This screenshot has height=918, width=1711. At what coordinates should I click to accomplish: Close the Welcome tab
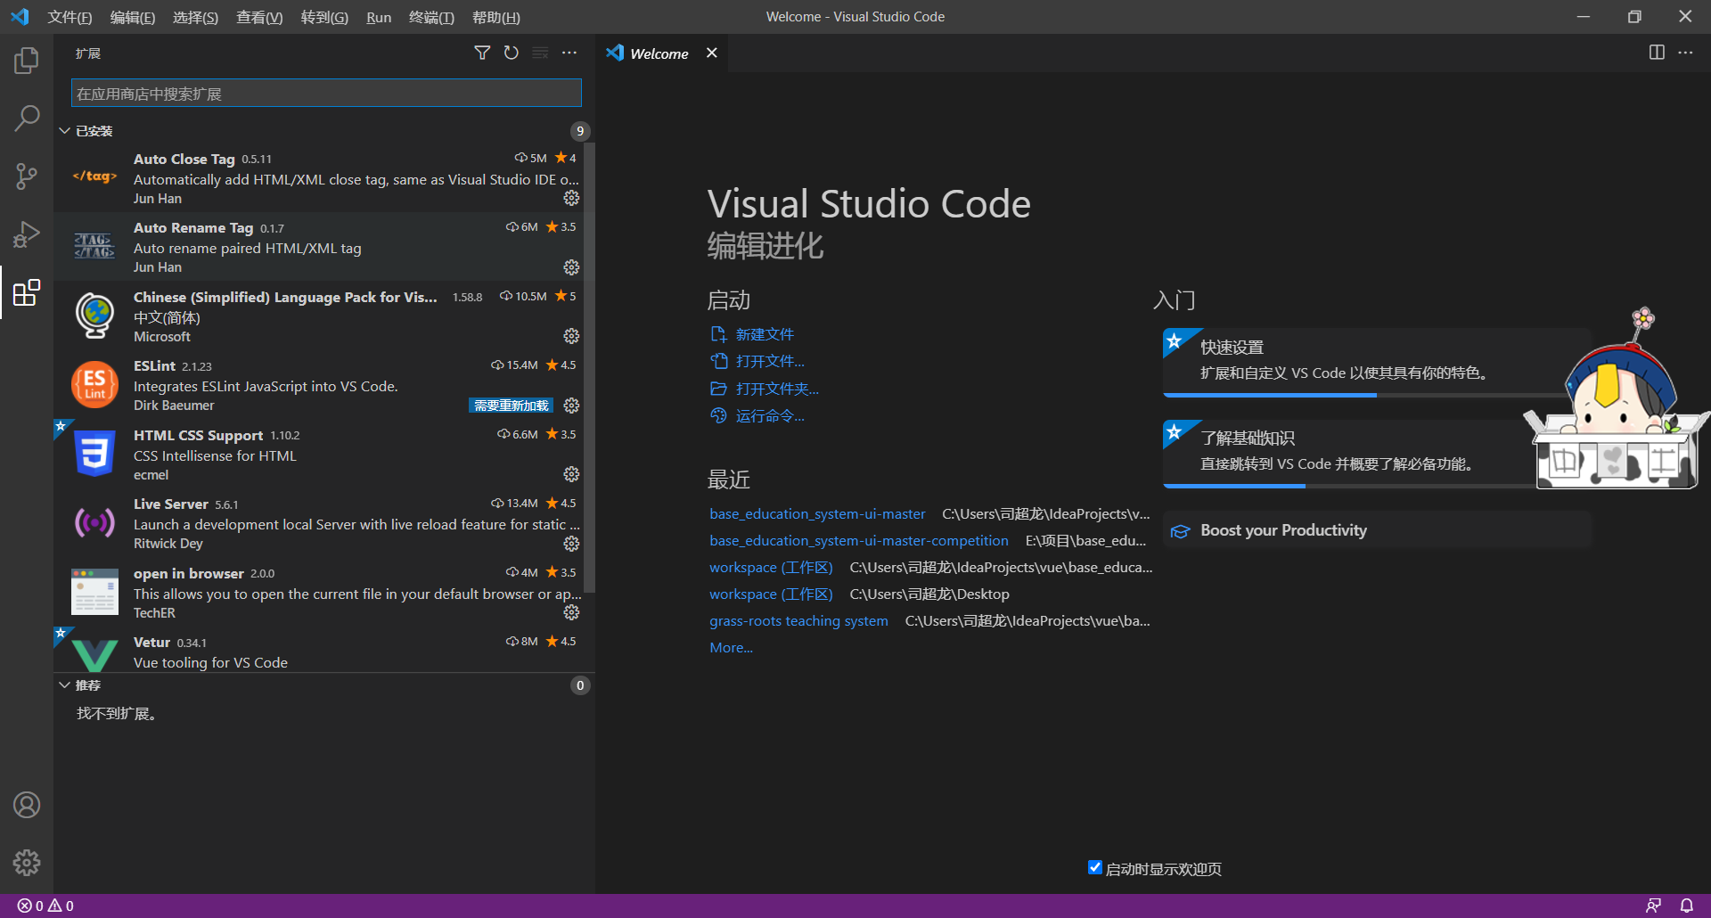pyautogui.click(x=711, y=53)
